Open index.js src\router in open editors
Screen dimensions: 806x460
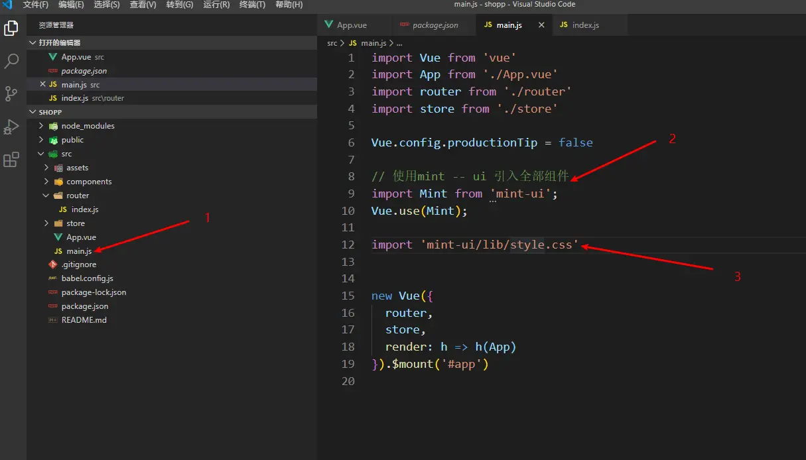(172, 98)
